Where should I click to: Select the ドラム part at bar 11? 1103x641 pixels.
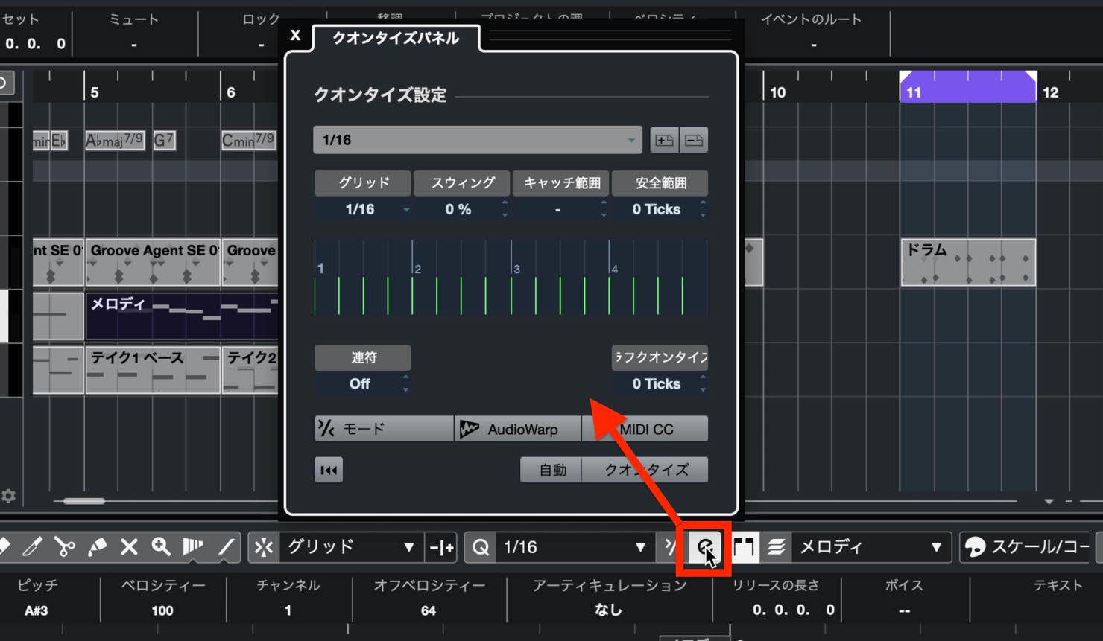click(x=968, y=262)
